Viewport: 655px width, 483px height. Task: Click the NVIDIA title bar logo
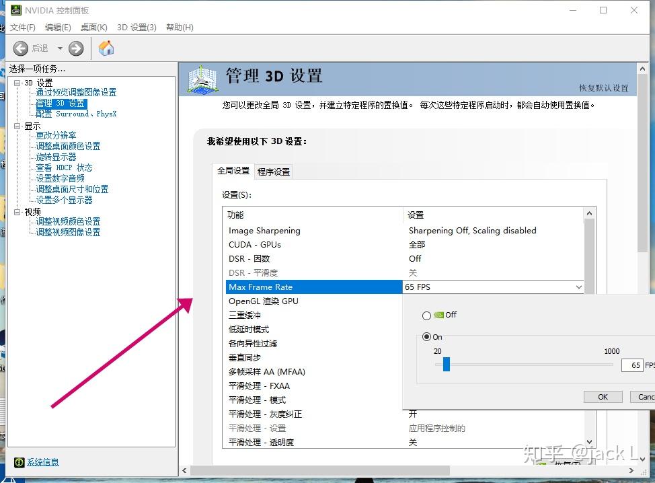tap(16, 10)
